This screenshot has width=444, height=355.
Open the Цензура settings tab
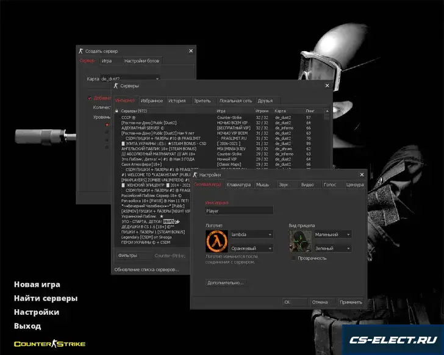(355, 185)
